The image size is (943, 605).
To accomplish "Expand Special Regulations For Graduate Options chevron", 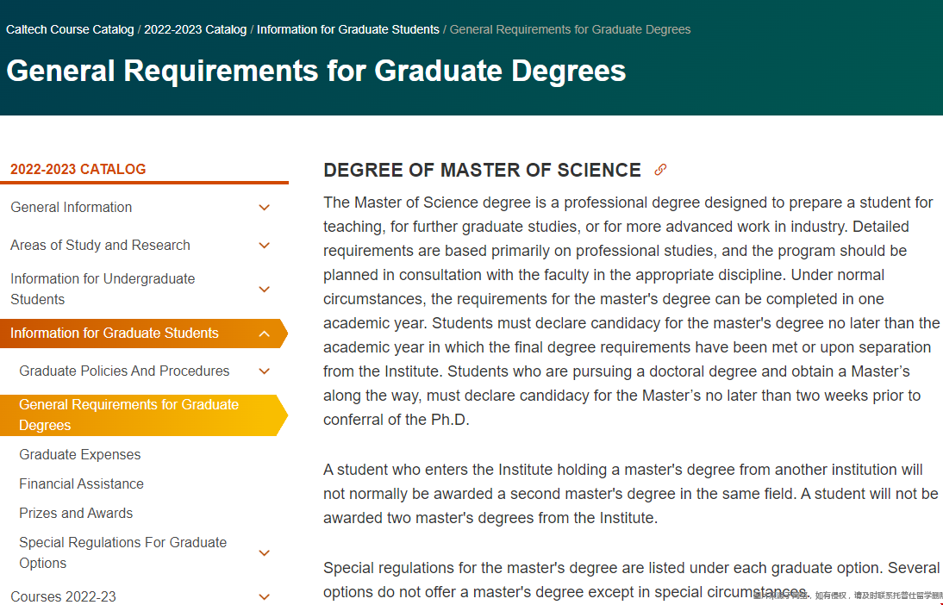I will (x=264, y=552).
